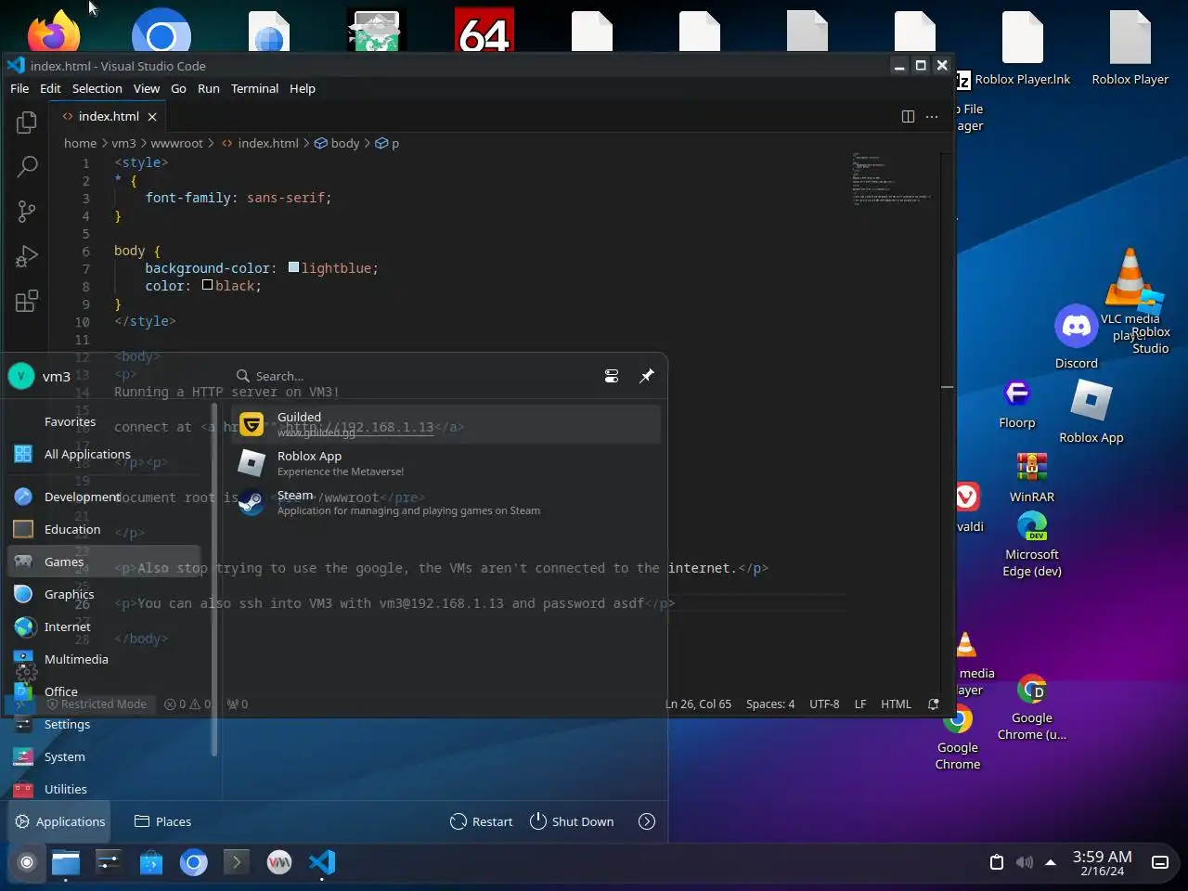Open Discover software store from the taskbar
This screenshot has height=891, width=1188.
point(151,862)
